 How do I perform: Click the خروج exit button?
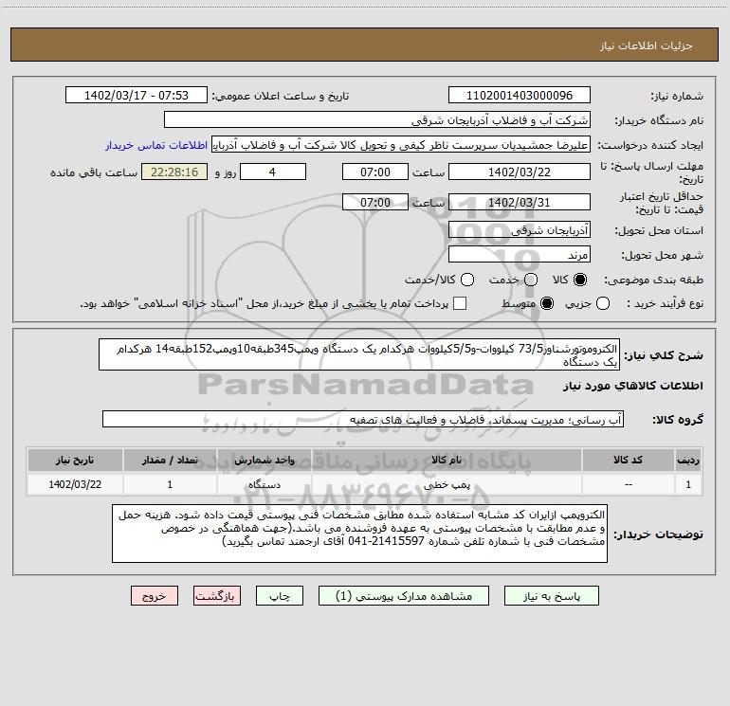point(155,596)
